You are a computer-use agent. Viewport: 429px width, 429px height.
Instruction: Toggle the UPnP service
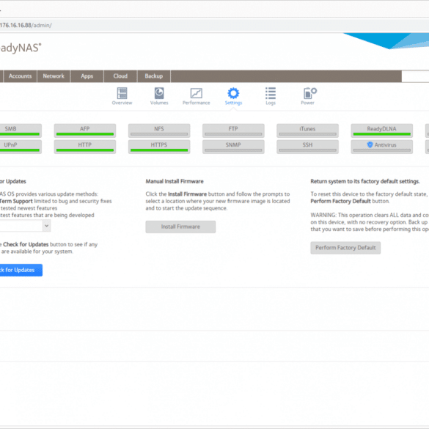[21, 147]
